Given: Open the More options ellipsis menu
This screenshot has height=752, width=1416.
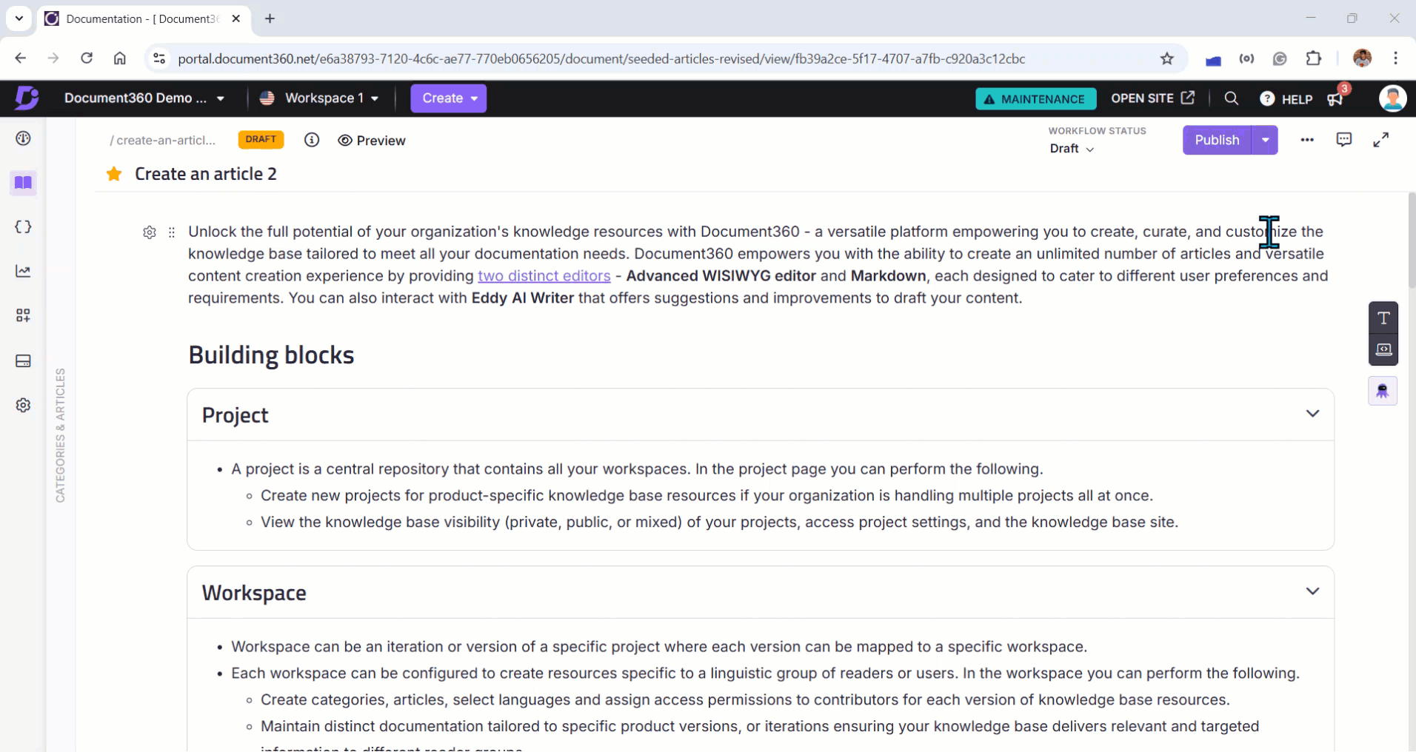Looking at the screenshot, I should [x=1307, y=140].
